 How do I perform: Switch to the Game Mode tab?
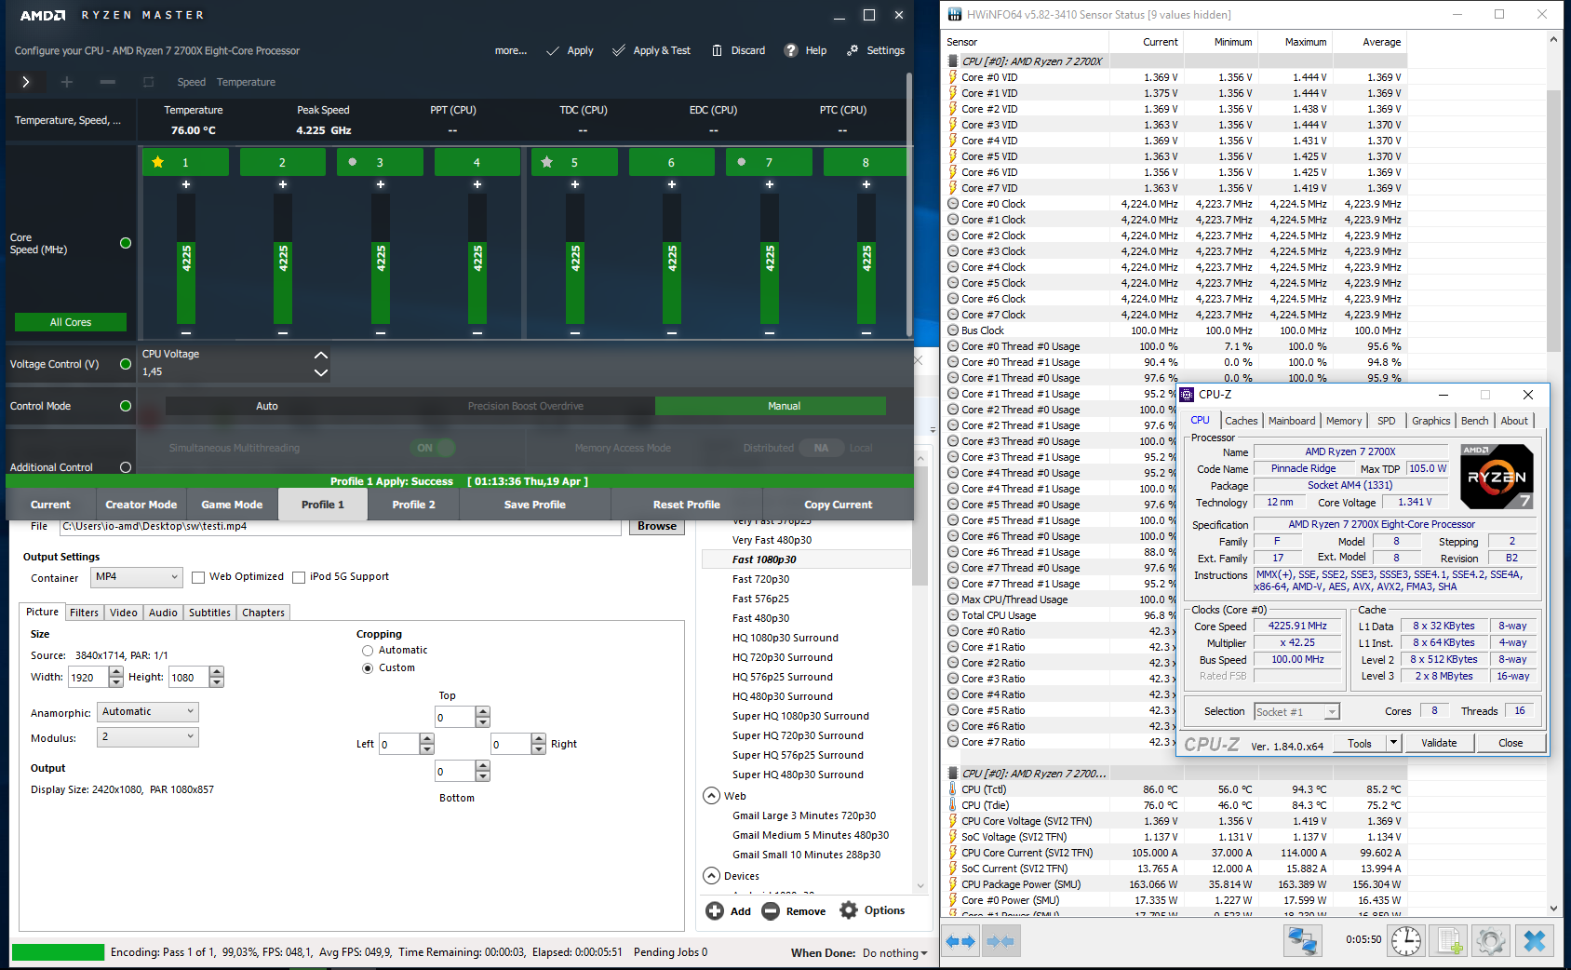232,505
